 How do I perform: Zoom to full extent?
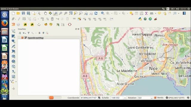[x=71, y=13]
